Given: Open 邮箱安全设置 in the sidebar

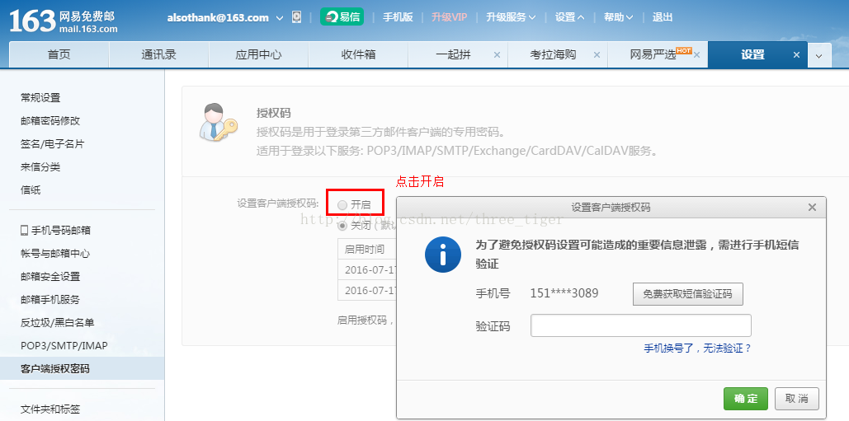Looking at the screenshot, I should pos(50,277).
